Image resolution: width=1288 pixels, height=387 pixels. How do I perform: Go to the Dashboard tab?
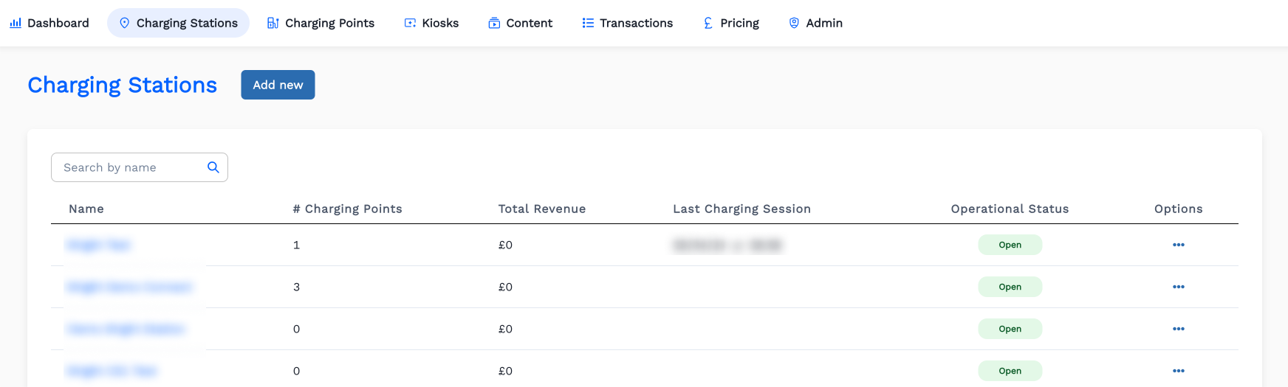pyautogui.click(x=49, y=23)
